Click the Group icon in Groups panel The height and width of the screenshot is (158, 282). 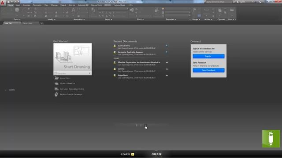pos(194,10)
